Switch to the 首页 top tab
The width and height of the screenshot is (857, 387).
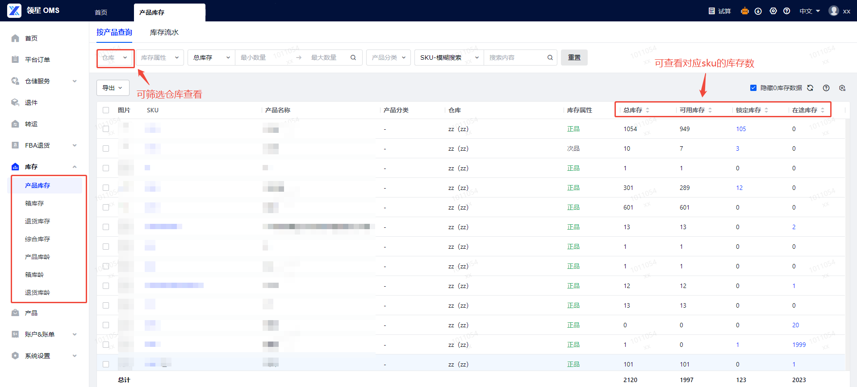(x=101, y=12)
